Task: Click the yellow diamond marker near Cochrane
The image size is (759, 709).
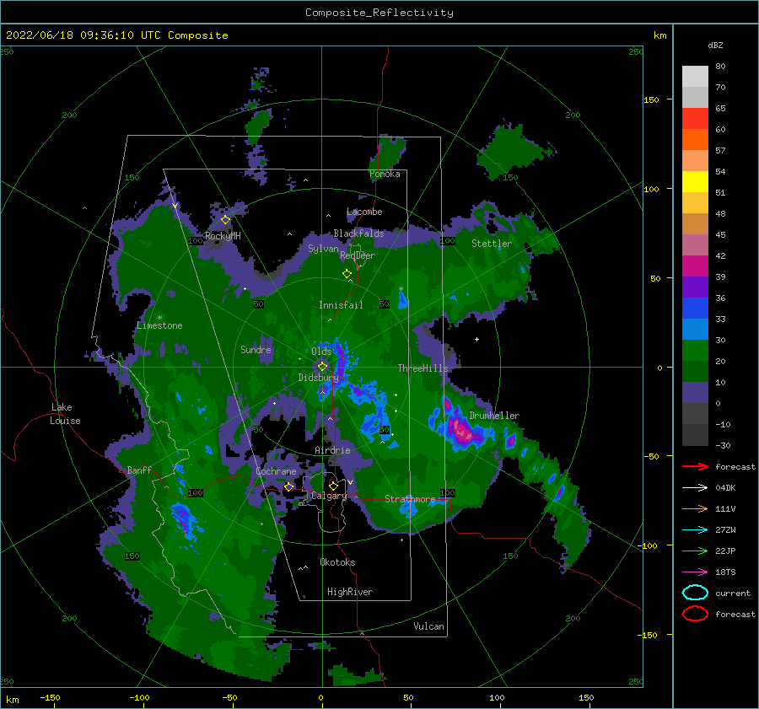Action: [x=289, y=486]
